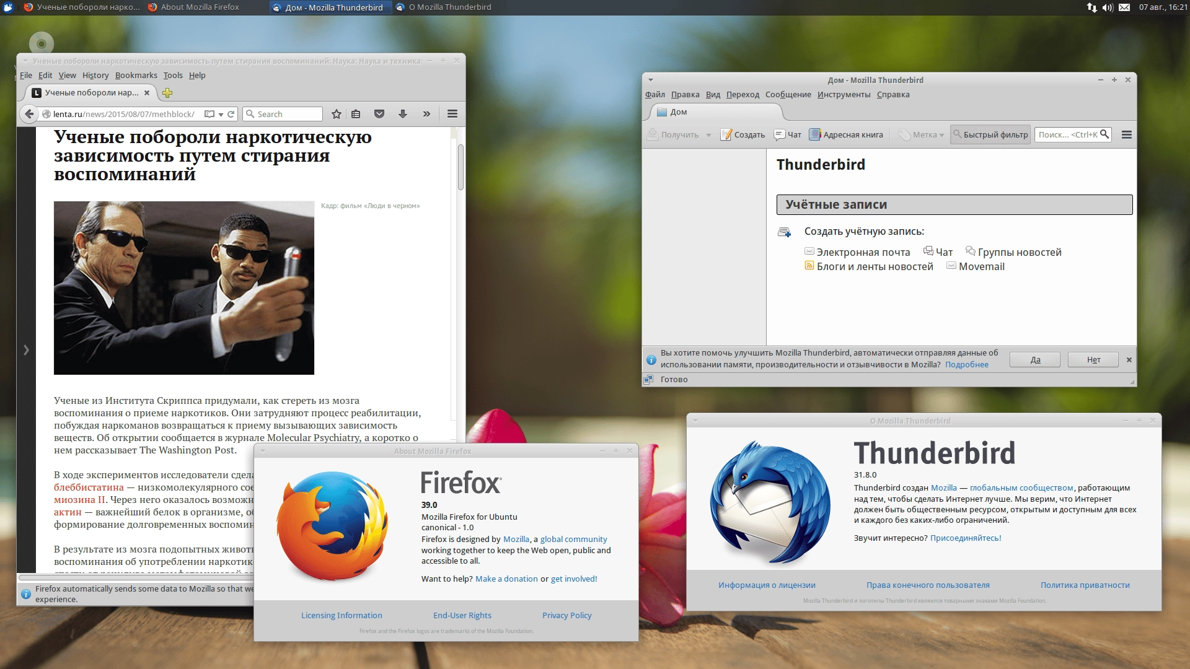Select the Дом tab in Thunderbird
1190x669 pixels.
click(716, 112)
